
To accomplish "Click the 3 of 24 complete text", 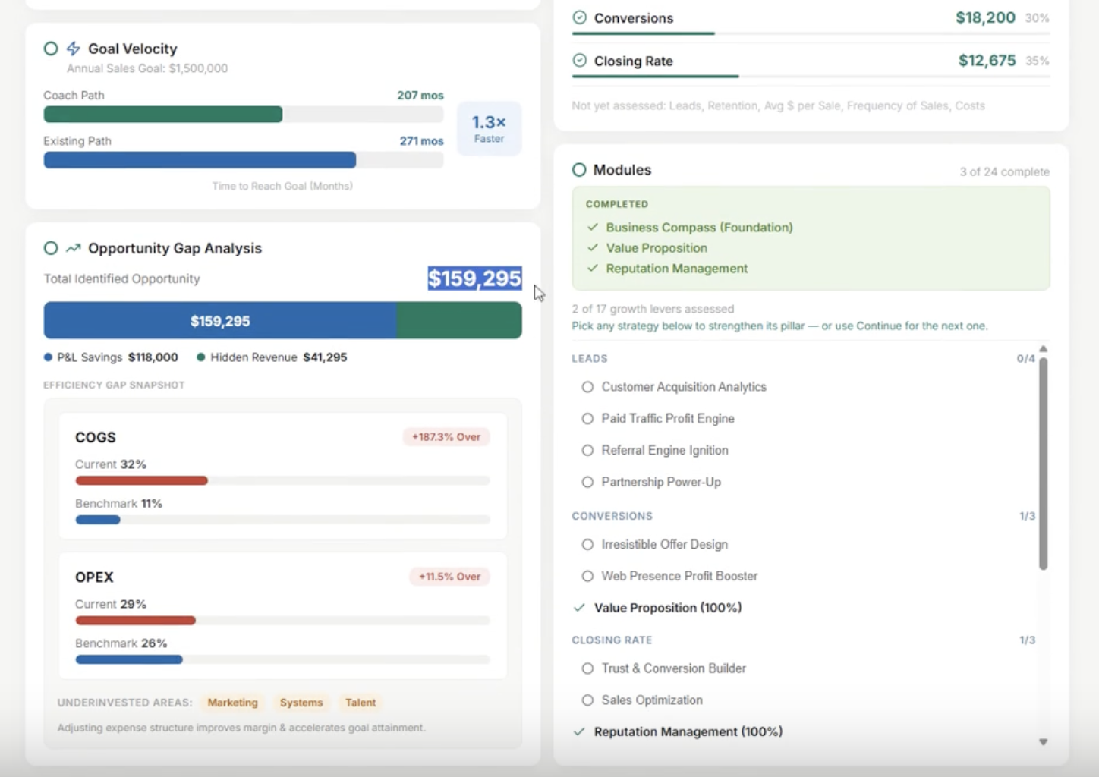I will tap(1004, 171).
